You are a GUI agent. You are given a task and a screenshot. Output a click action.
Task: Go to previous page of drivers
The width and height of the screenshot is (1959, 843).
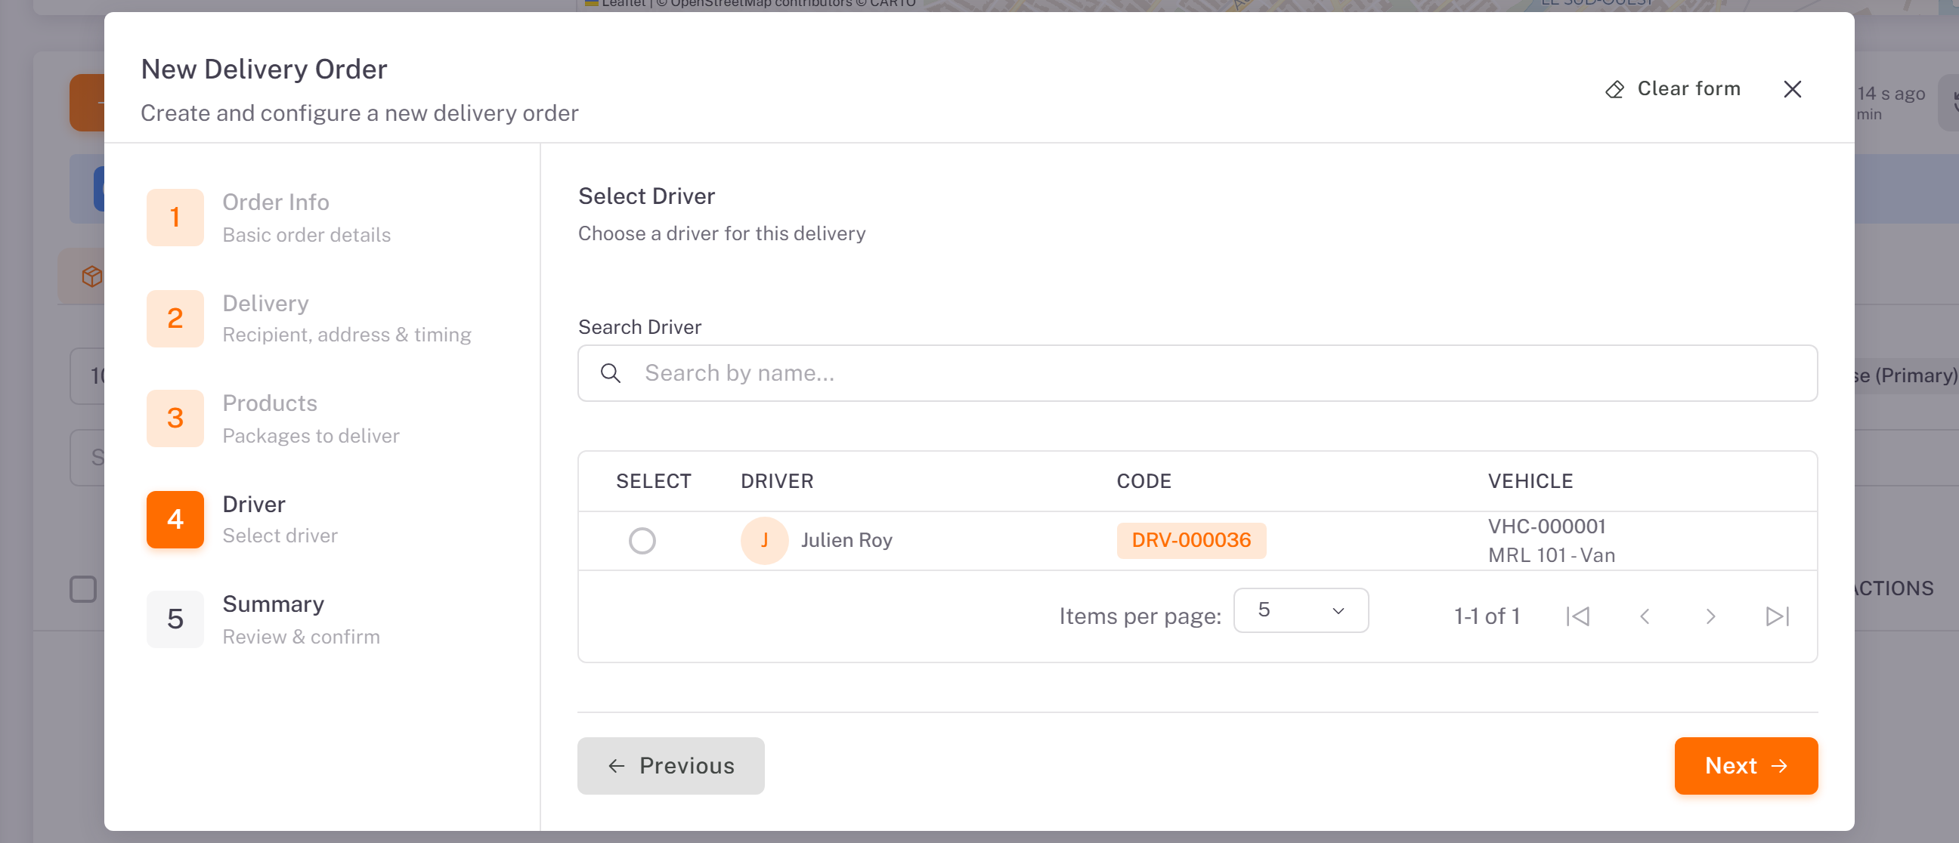(x=1644, y=616)
